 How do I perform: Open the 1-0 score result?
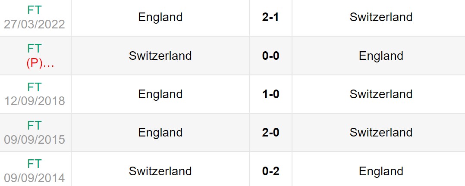271,94
